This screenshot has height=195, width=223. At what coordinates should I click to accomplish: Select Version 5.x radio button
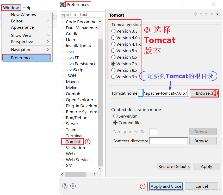[113, 51]
